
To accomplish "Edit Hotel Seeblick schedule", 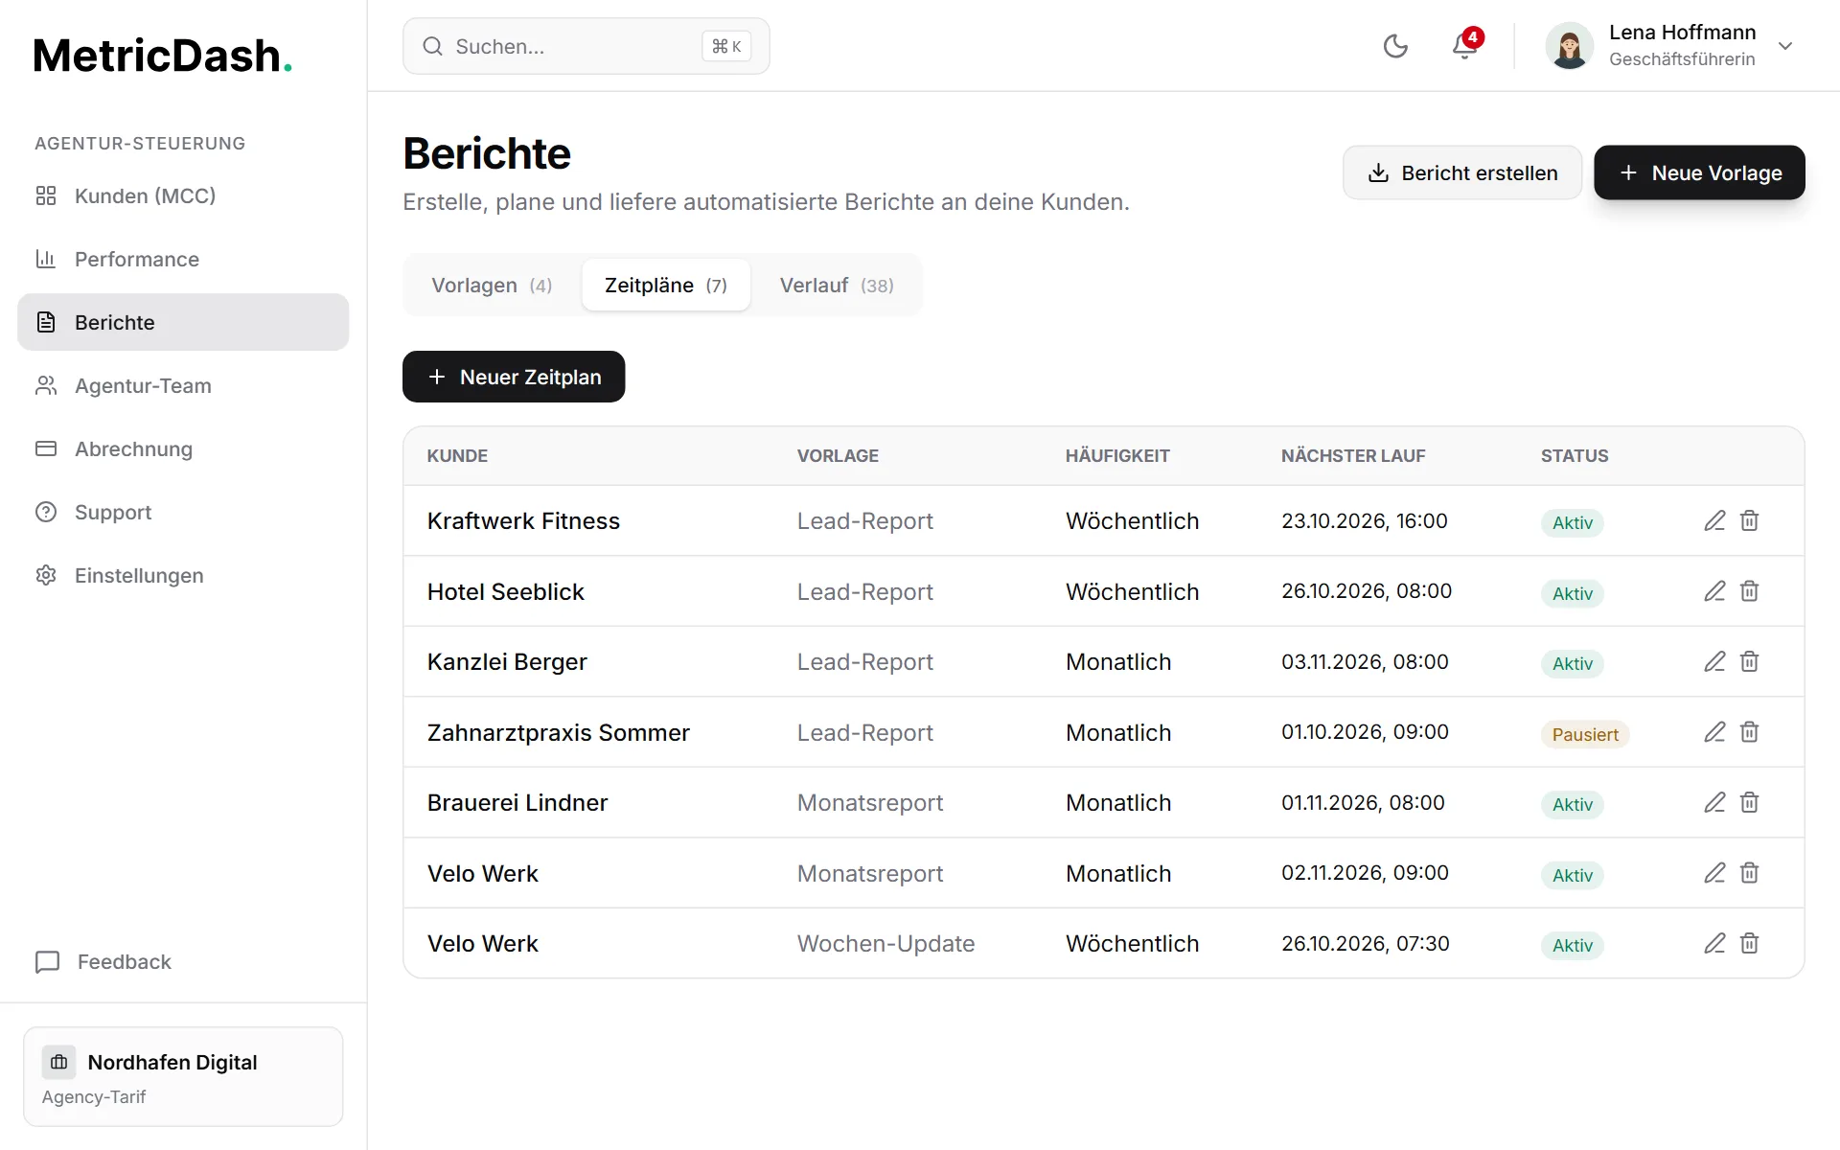I will click(x=1714, y=591).
